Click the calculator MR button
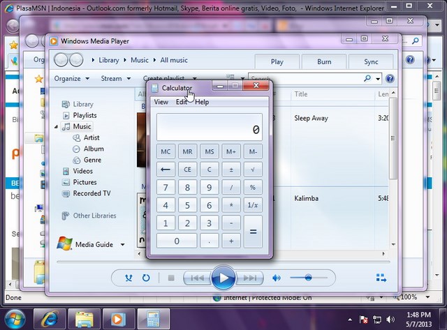 [x=187, y=151]
